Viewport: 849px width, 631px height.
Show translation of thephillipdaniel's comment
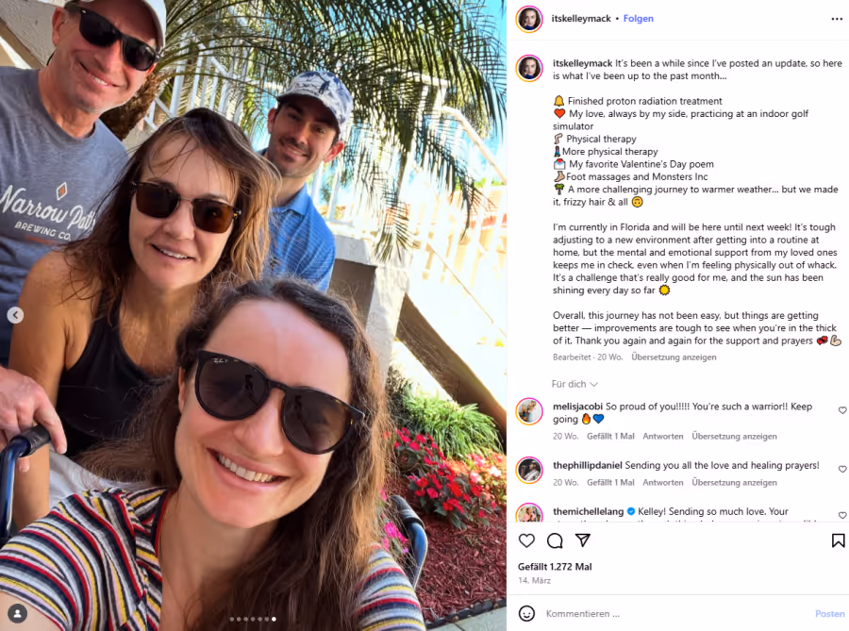coord(734,482)
